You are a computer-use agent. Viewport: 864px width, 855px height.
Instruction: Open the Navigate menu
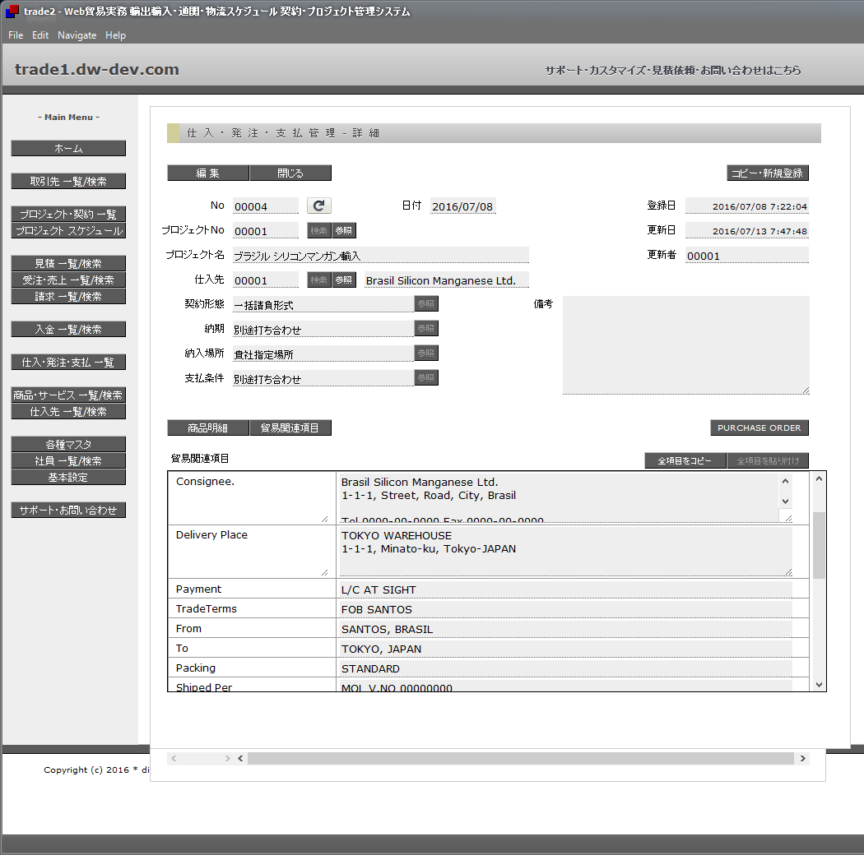[x=77, y=35]
